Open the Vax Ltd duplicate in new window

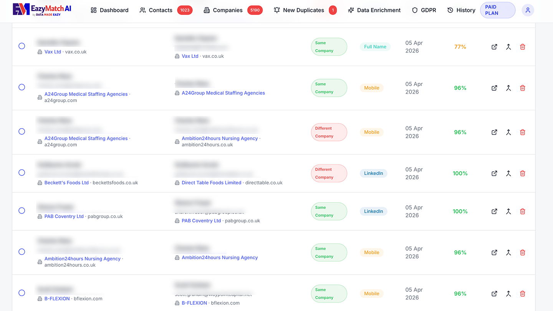[494, 47]
